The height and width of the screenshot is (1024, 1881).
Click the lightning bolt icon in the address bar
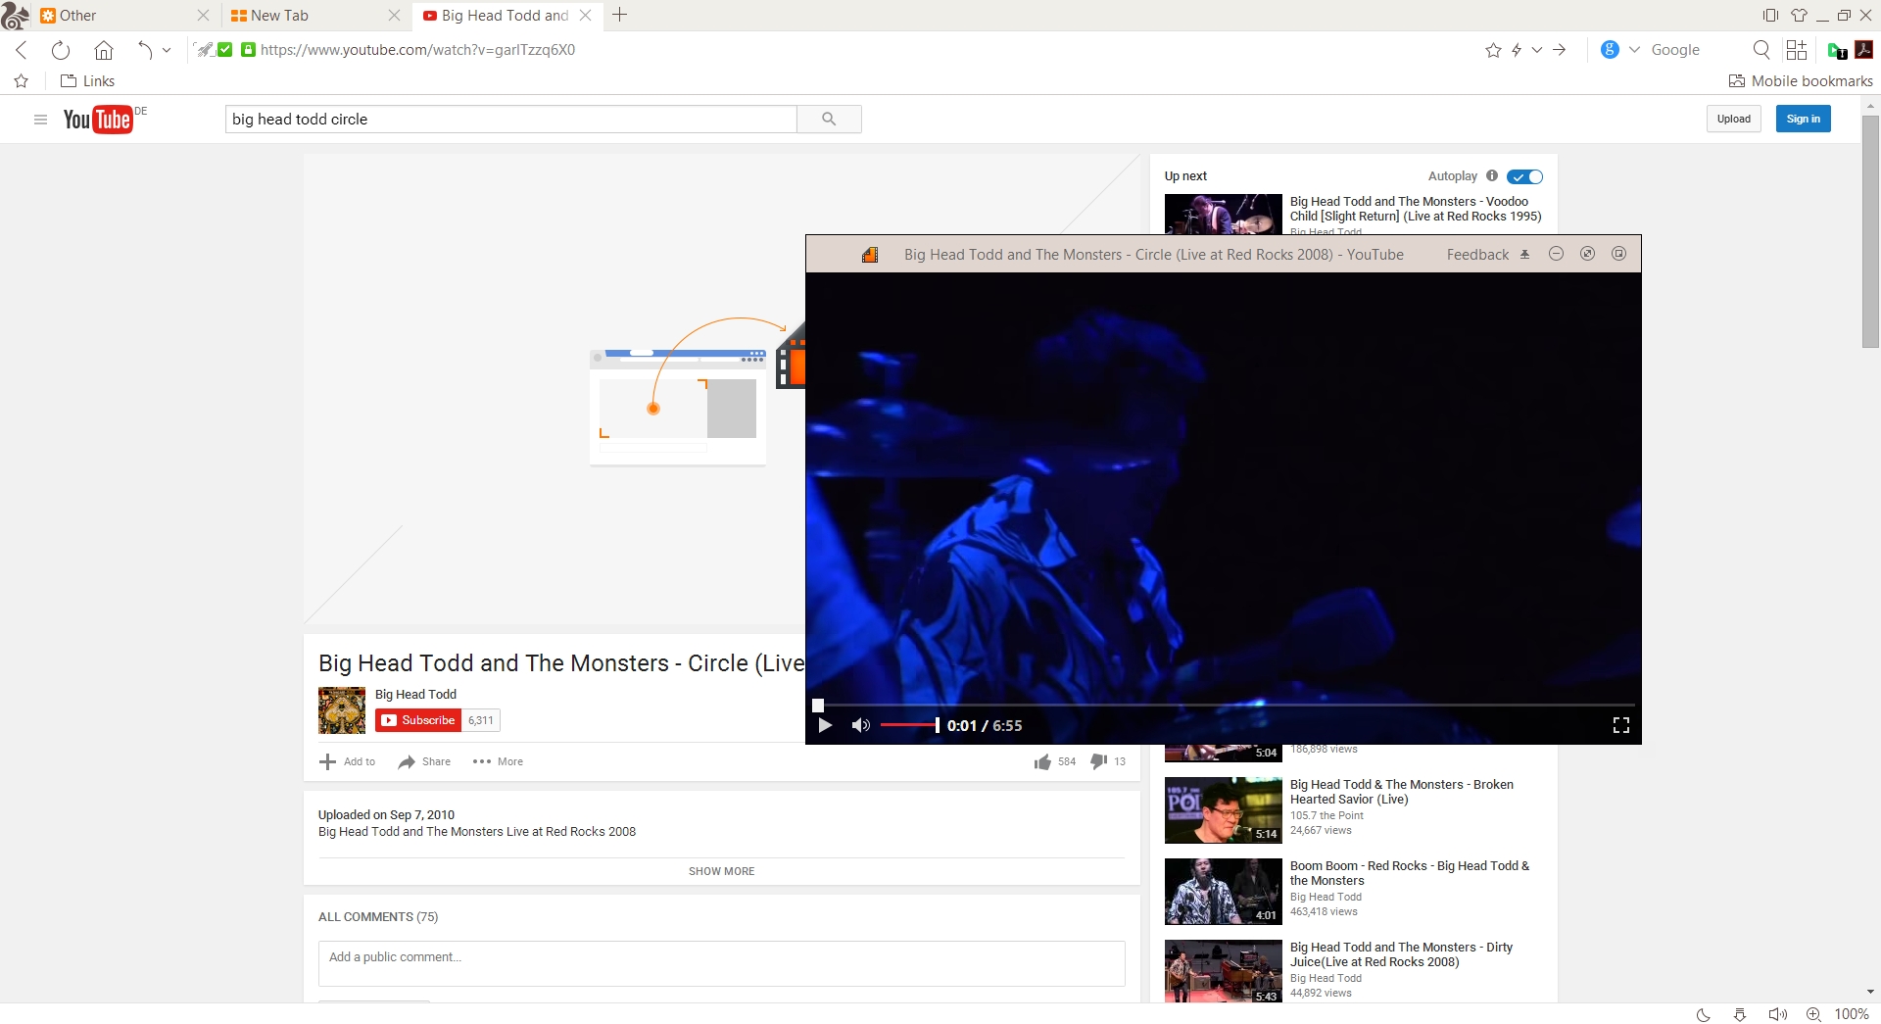1517,50
